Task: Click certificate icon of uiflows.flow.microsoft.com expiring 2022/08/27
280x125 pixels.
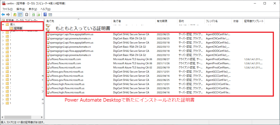Action: 48,59
